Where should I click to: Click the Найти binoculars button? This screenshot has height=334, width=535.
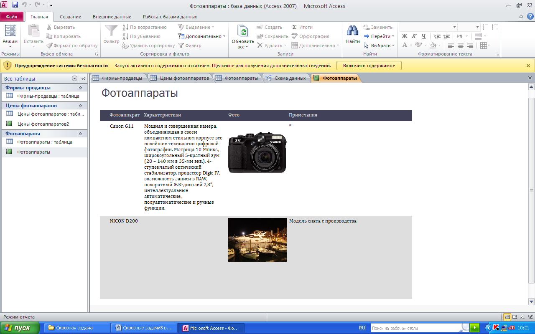353,34
